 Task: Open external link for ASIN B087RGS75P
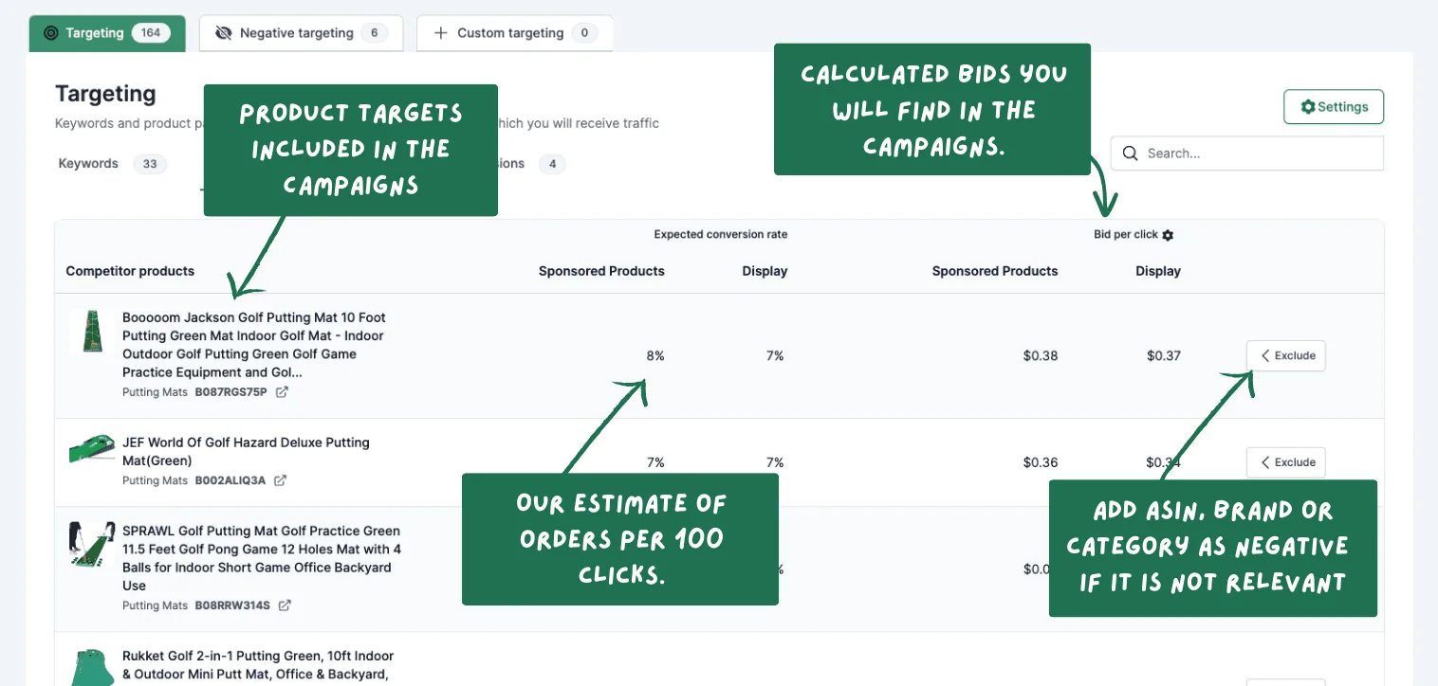[x=282, y=391]
